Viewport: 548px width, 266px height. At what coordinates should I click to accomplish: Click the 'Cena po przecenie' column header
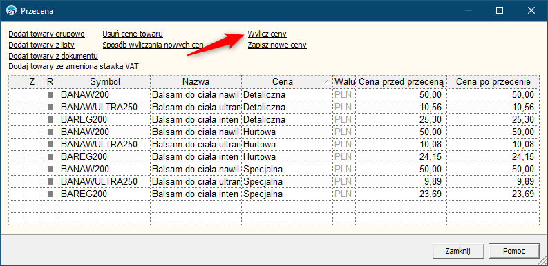click(493, 82)
